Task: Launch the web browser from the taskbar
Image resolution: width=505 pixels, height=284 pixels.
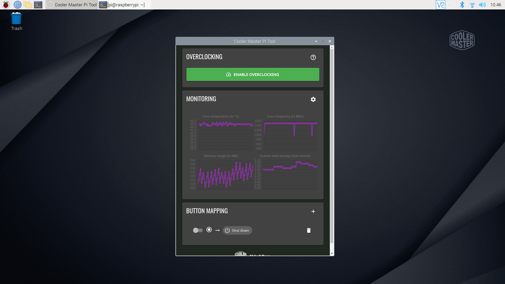Action: click(x=17, y=5)
